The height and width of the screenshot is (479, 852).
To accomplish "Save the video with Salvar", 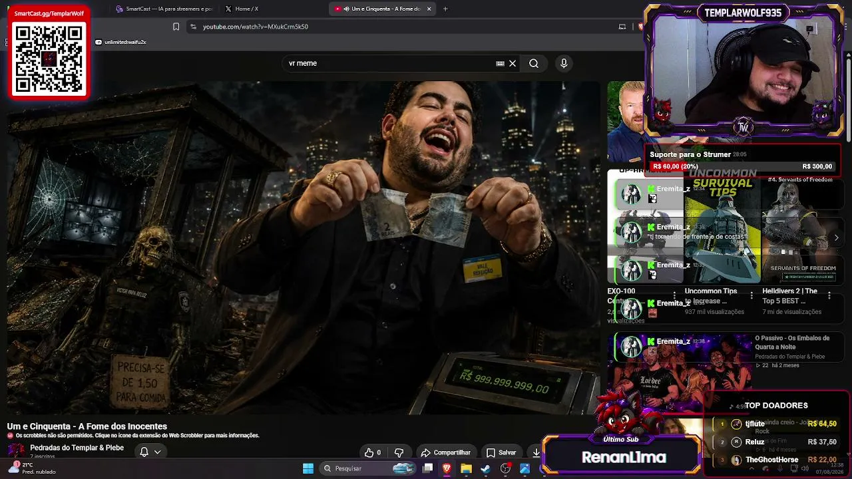I will (x=501, y=452).
